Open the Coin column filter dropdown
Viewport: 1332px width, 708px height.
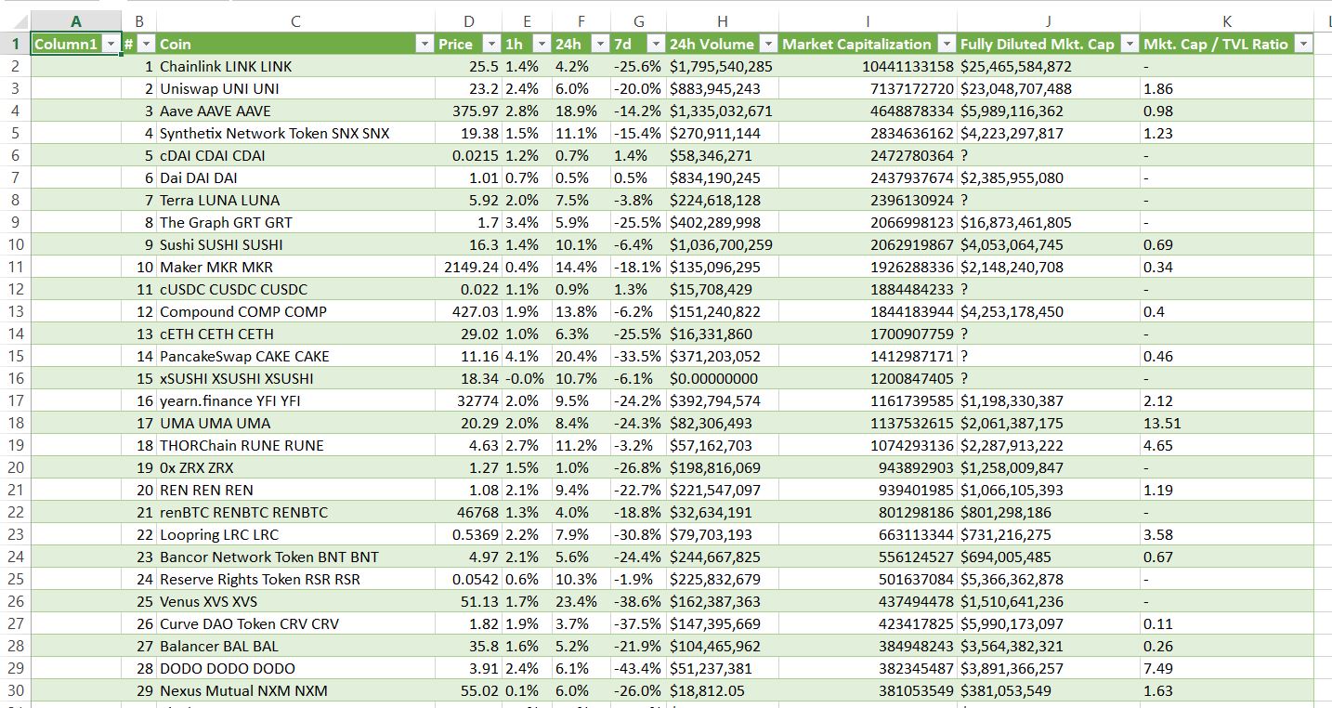tap(424, 44)
